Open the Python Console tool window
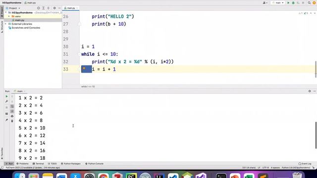Viewport: 317px width, 178px height. tap(94, 164)
